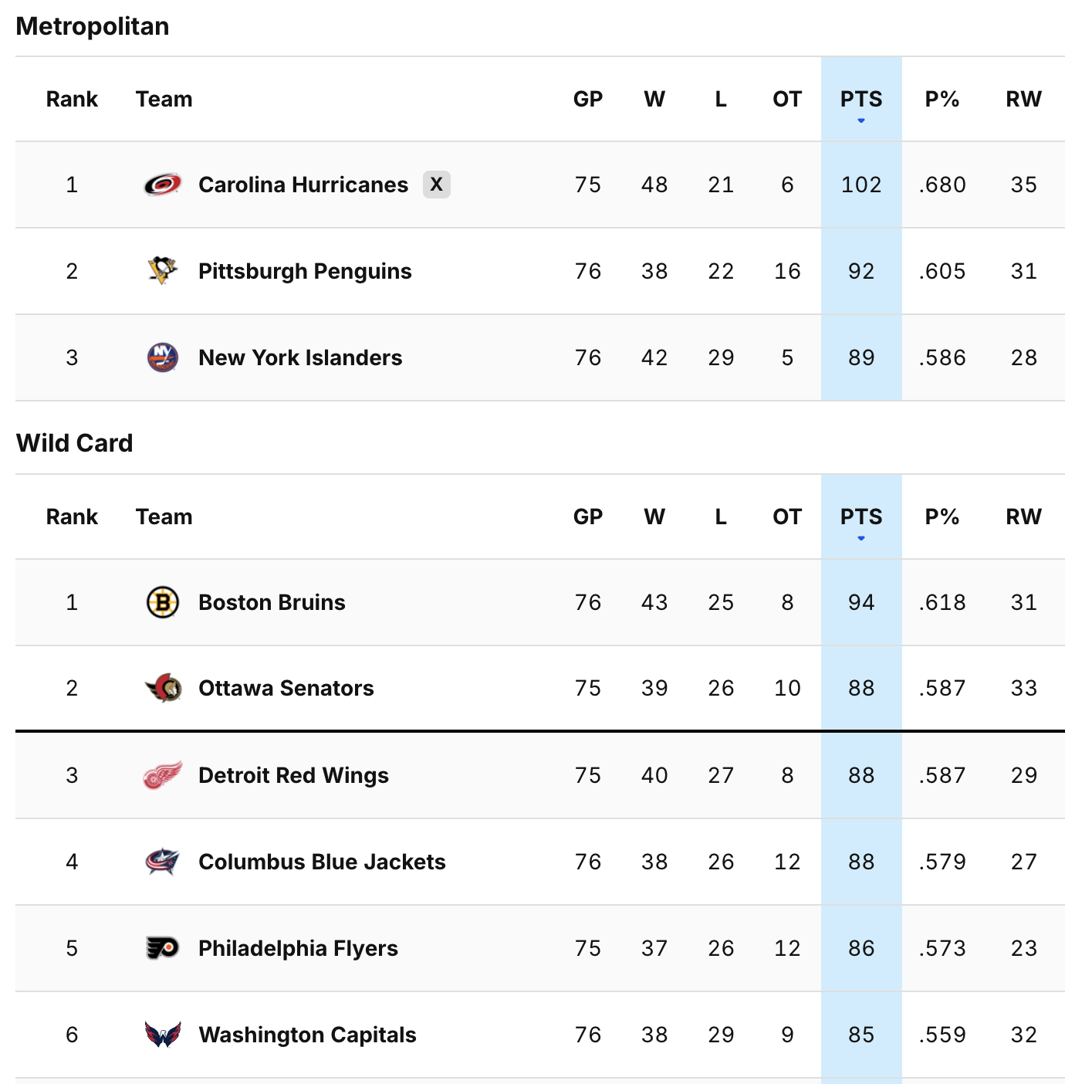Screen dimensions: 1065x1084
Task: Sort Metropolitan standings by GP header
Action: click(588, 100)
